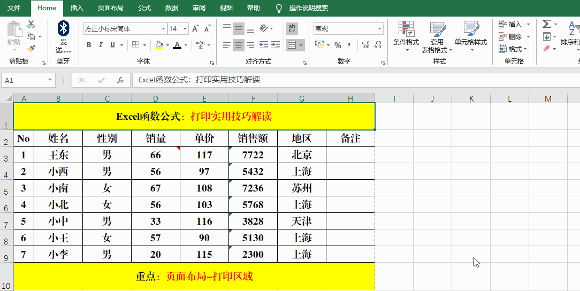The height and width of the screenshot is (291, 580).
Task: Expand the Merge and Center dropdown arrow
Action: (x=301, y=45)
